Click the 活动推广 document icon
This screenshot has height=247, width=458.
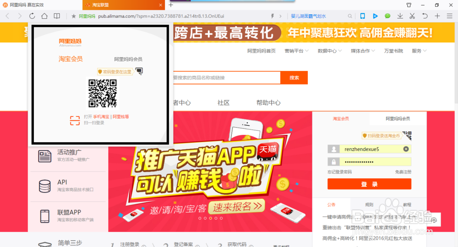[x=45, y=156]
